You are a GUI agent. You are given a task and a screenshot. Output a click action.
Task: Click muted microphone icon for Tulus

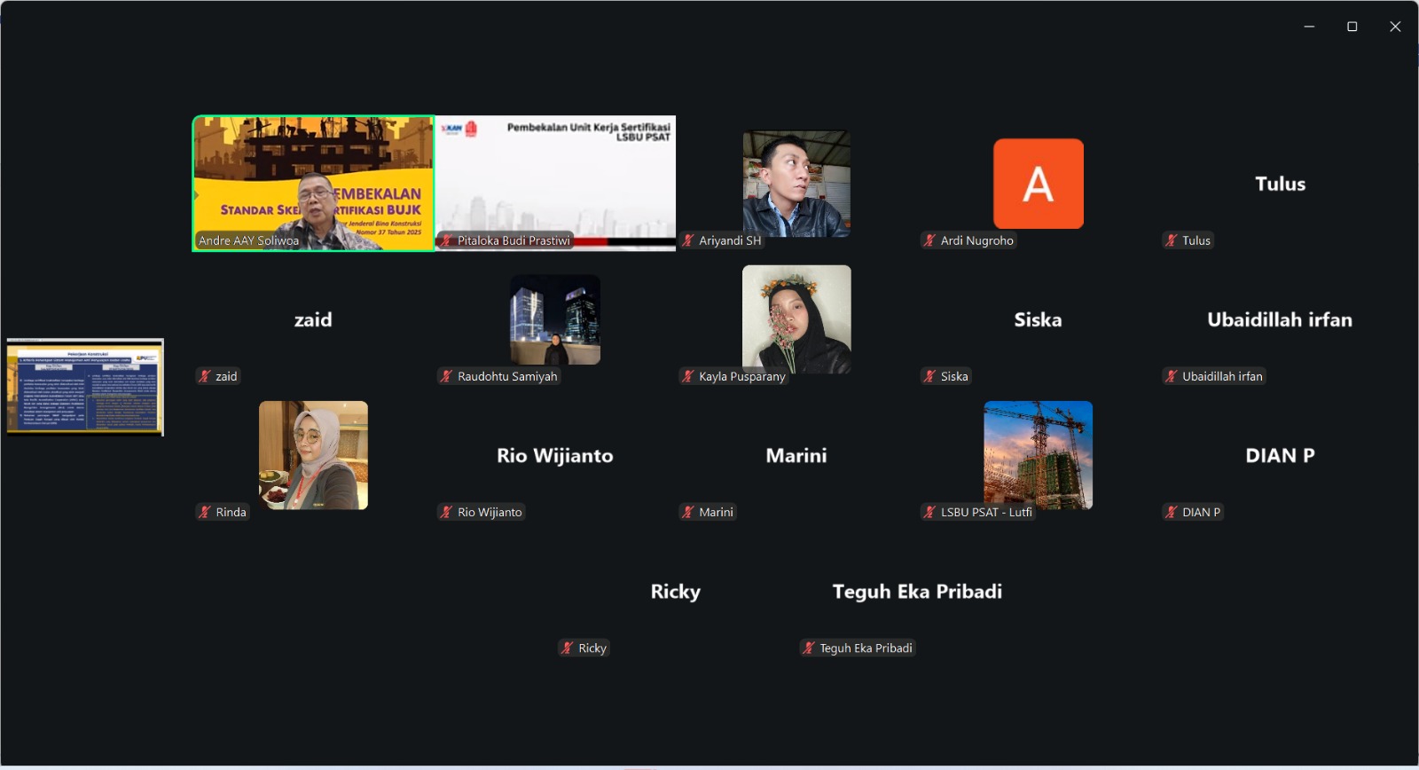[1172, 240]
